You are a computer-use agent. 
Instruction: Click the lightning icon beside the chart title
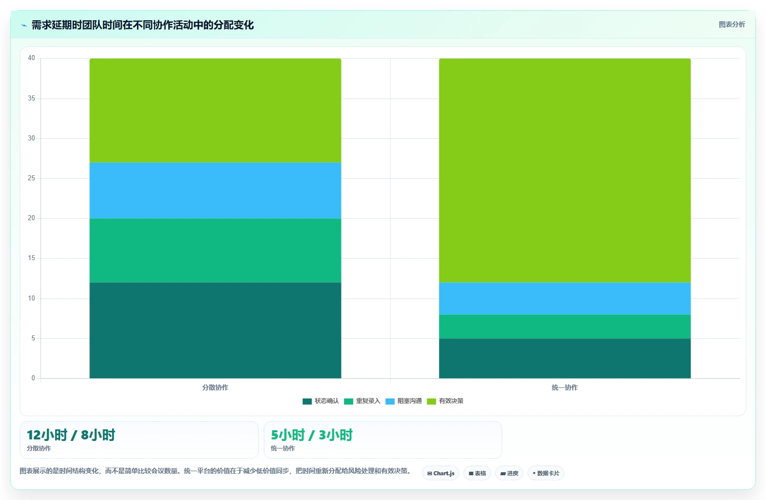tap(24, 25)
